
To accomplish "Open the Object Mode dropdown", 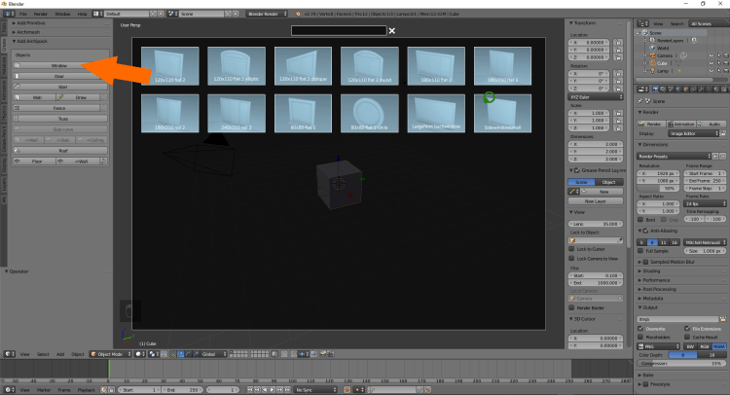I will [114, 354].
